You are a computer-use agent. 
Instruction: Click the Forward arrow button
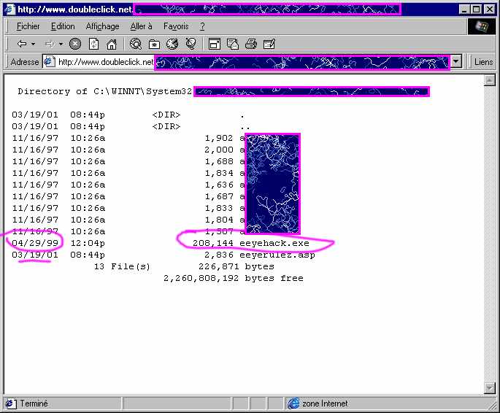click(x=49, y=44)
